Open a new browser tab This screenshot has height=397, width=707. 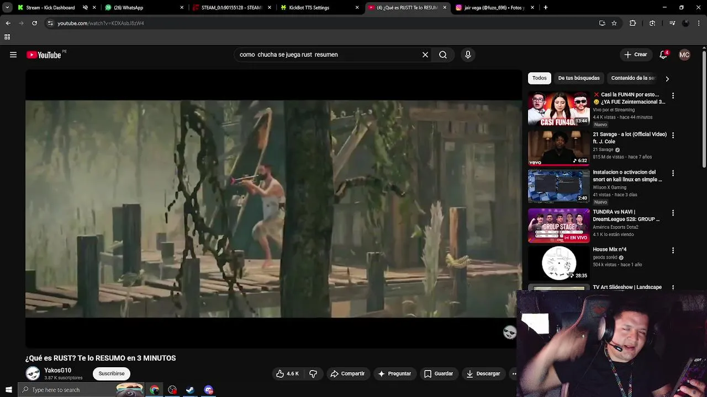coord(545,8)
